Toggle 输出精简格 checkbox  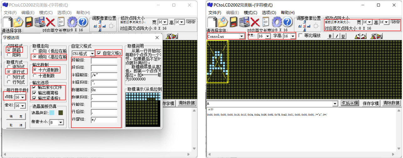tap(34, 93)
